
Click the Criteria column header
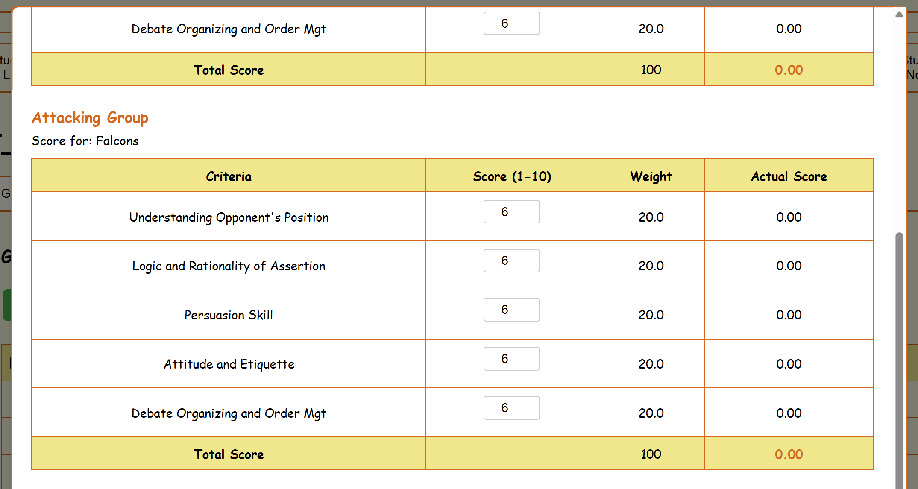pos(229,176)
